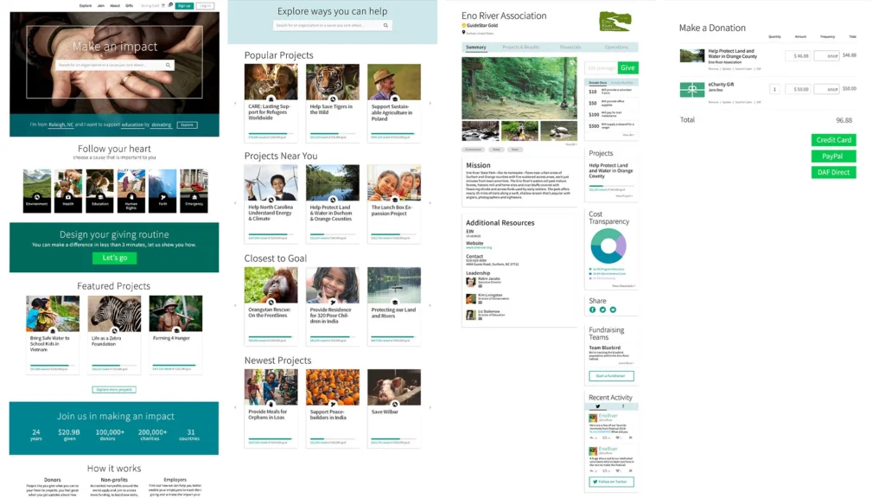Click the Let's go button
Screen dimensions: 885x498
pos(115,258)
